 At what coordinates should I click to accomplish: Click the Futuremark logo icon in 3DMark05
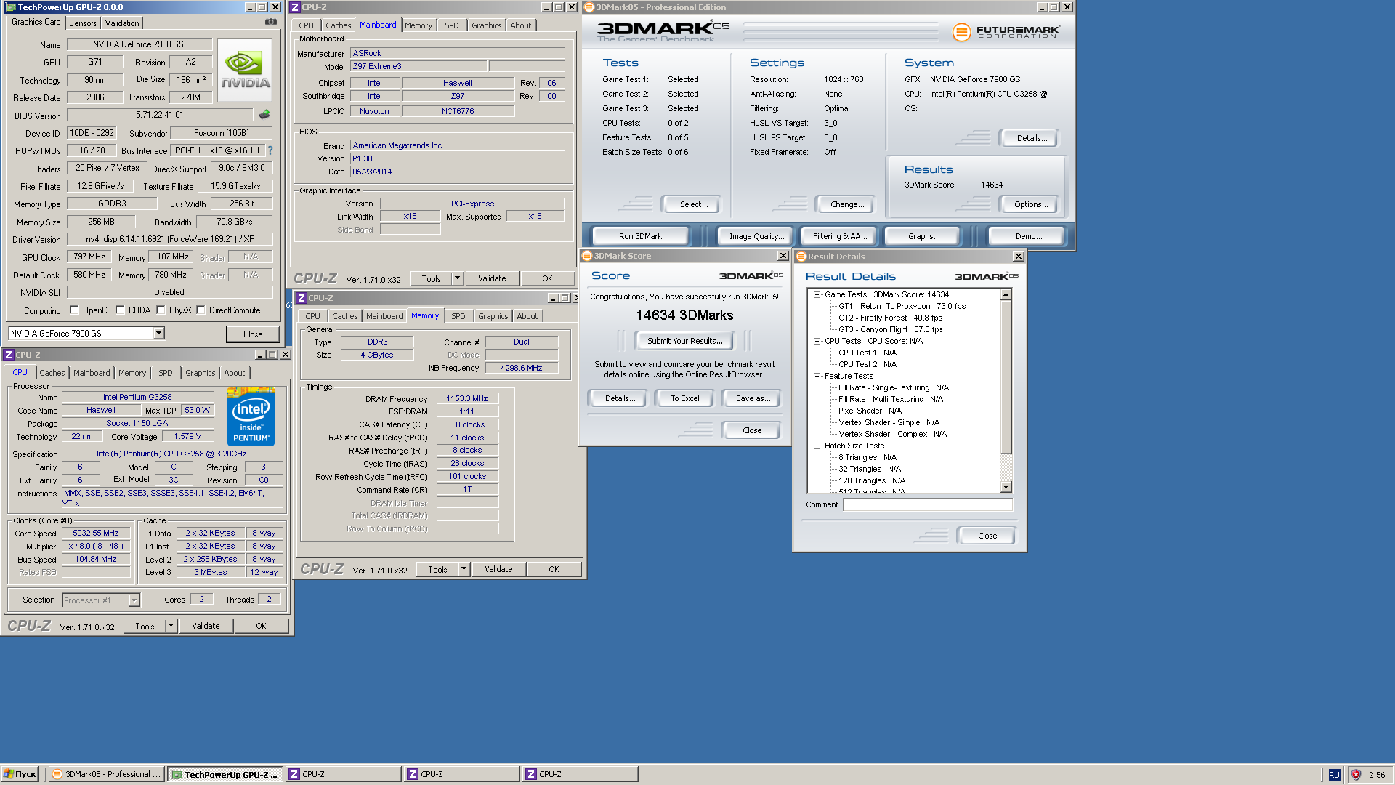click(x=961, y=32)
